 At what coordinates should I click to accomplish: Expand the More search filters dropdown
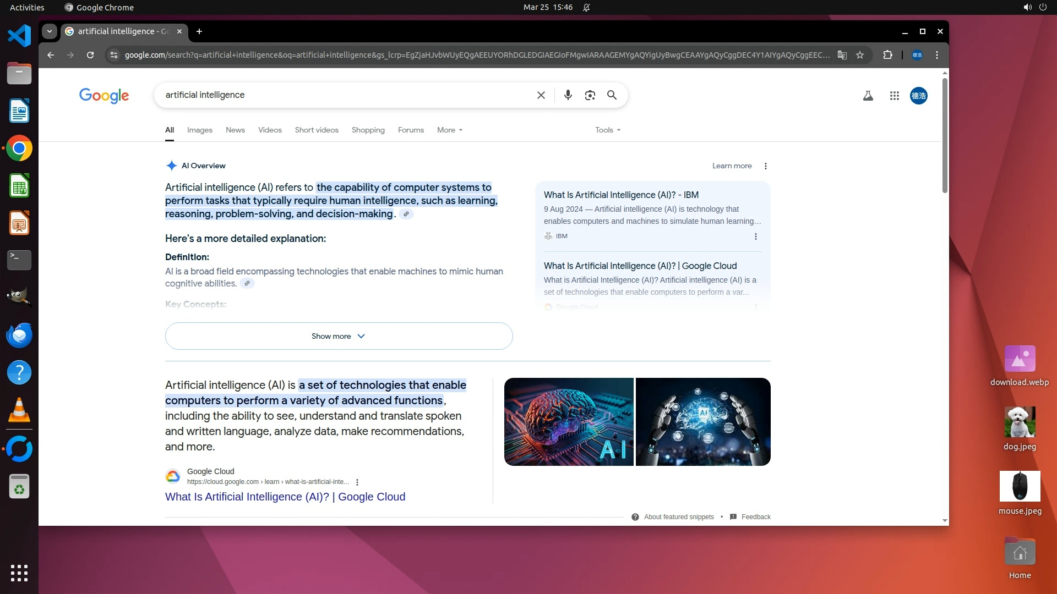tap(449, 130)
